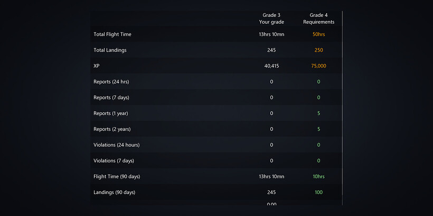The width and height of the screenshot is (433, 216).
Task: Select Reports (1 year) row
Action: [x=111, y=113]
